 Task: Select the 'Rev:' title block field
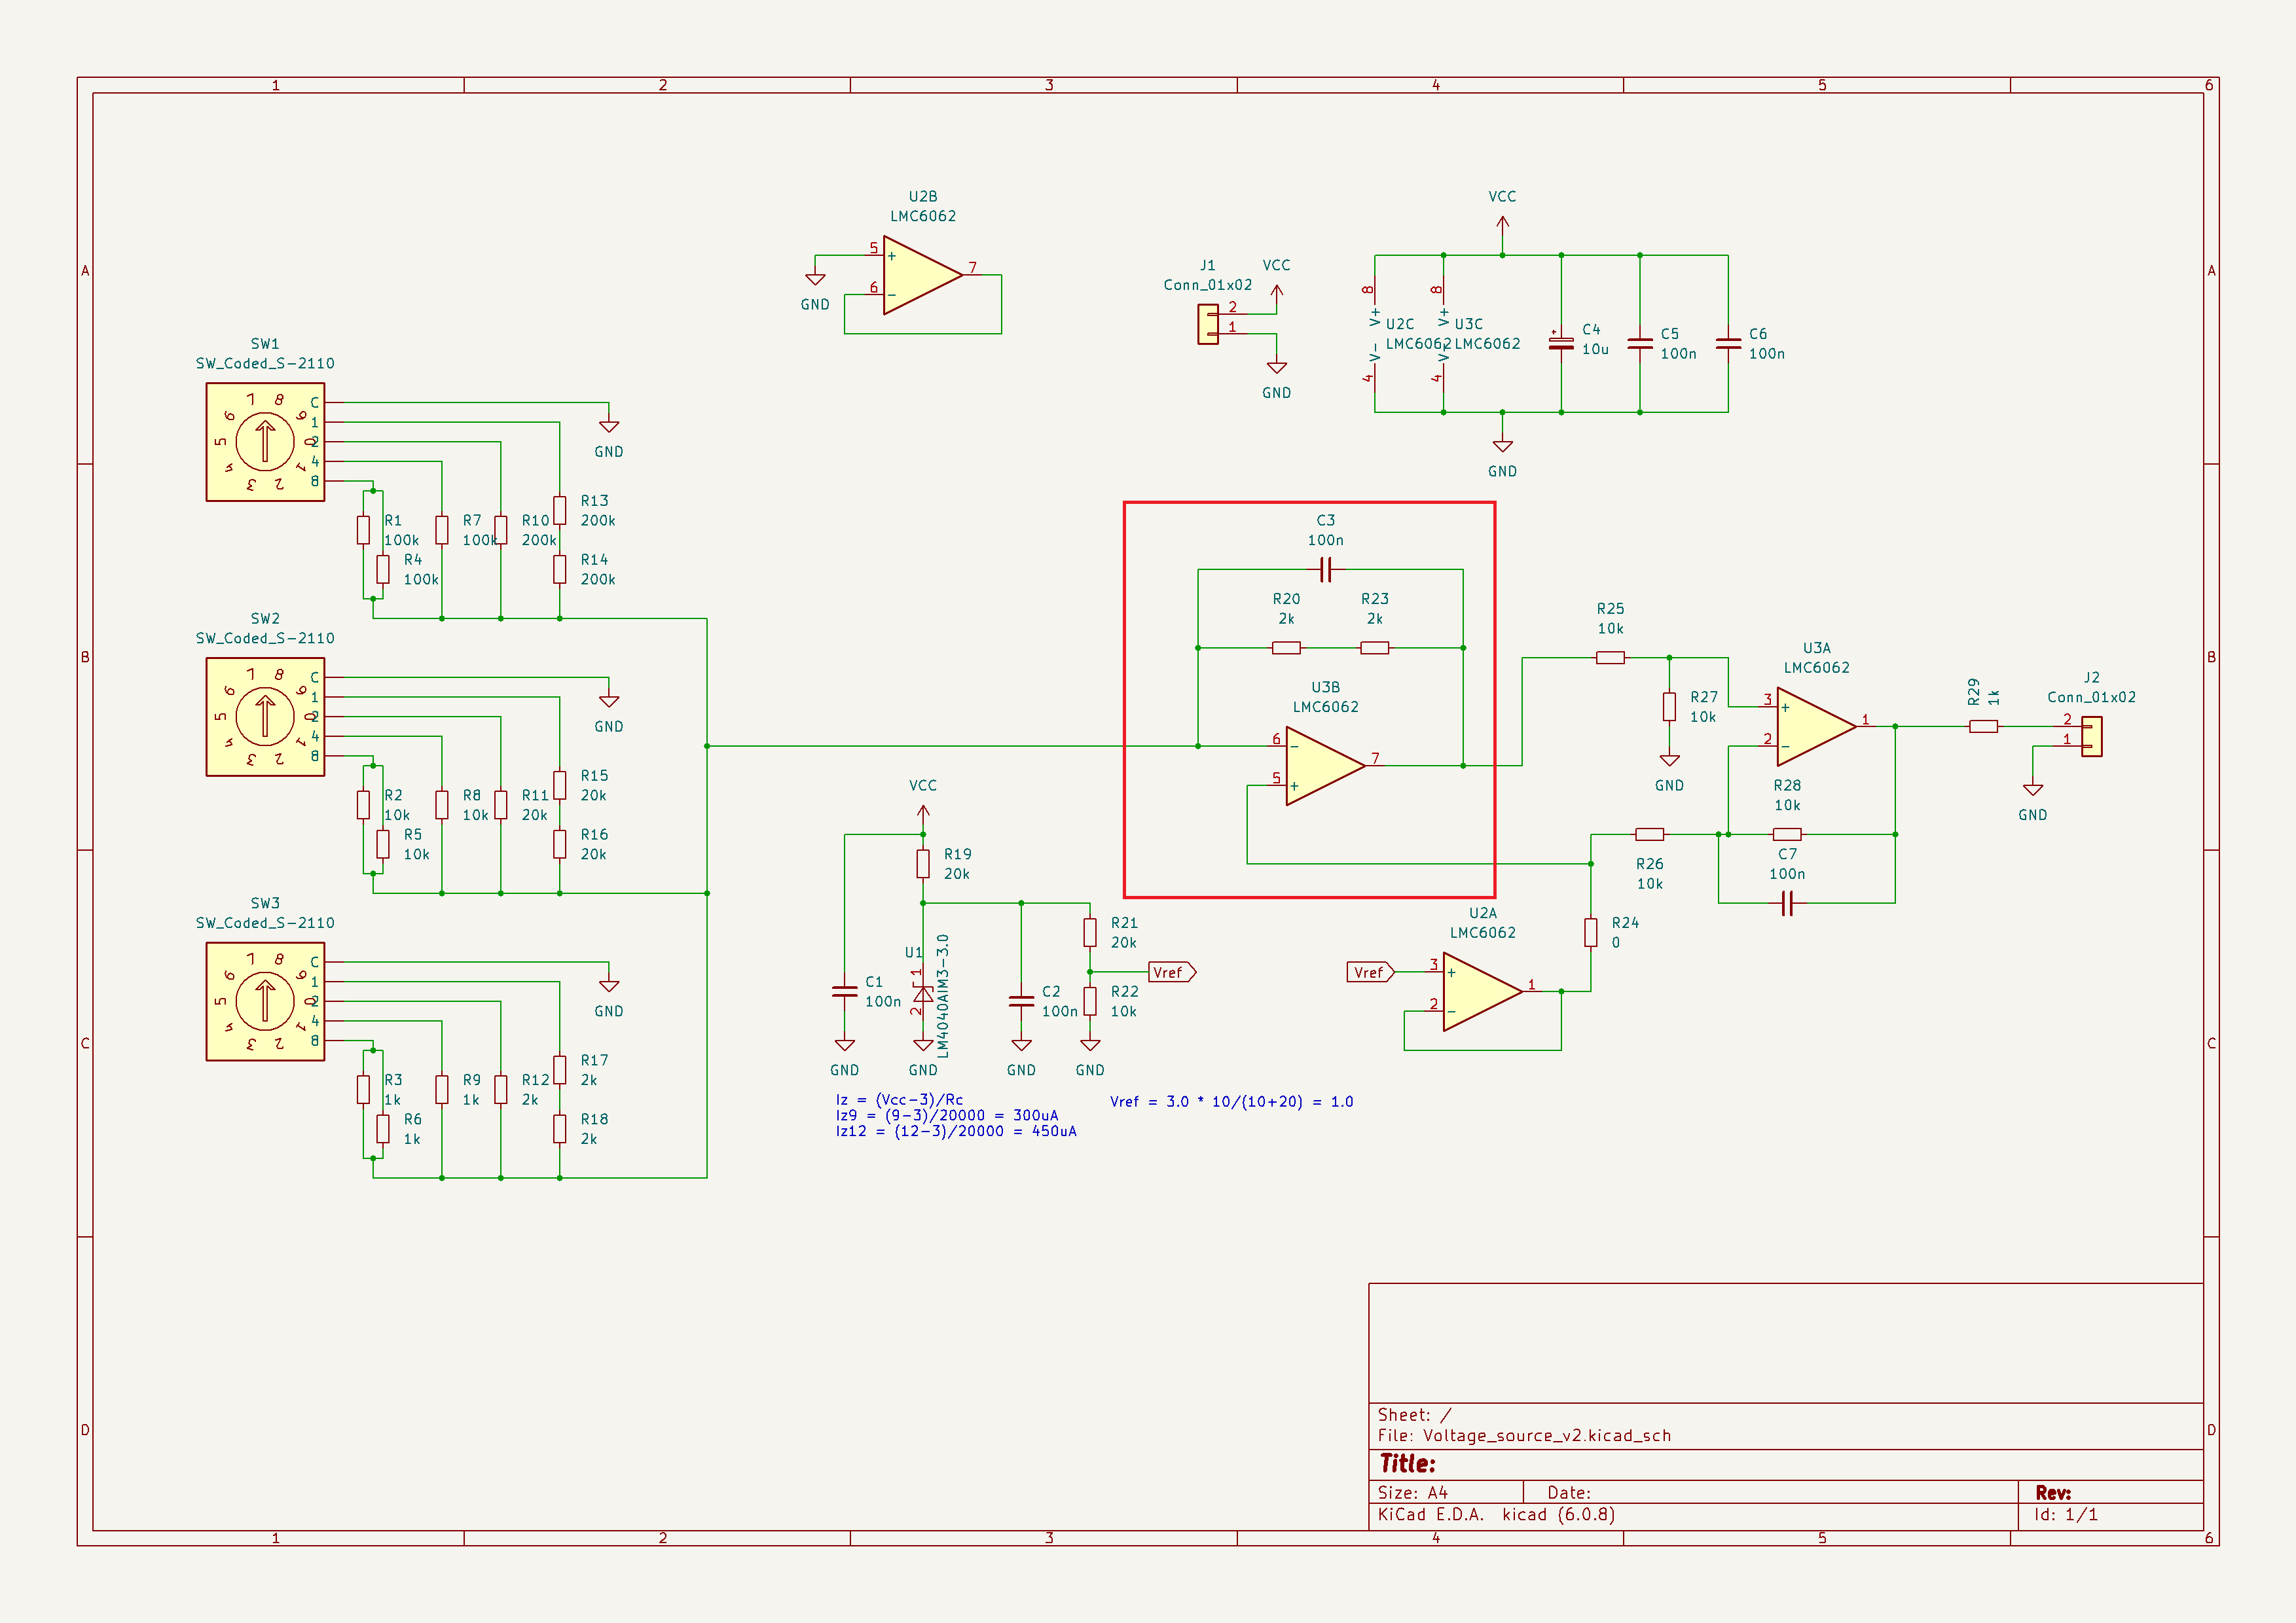coord(2053,1492)
